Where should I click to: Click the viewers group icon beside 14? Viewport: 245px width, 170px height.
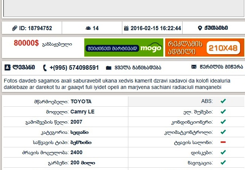pos(88,28)
